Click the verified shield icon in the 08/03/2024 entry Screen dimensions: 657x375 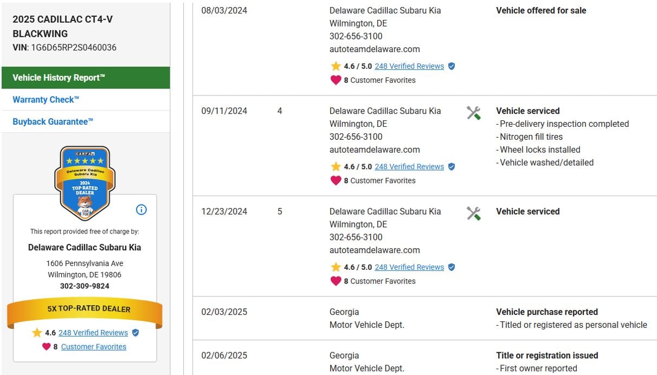(452, 66)
